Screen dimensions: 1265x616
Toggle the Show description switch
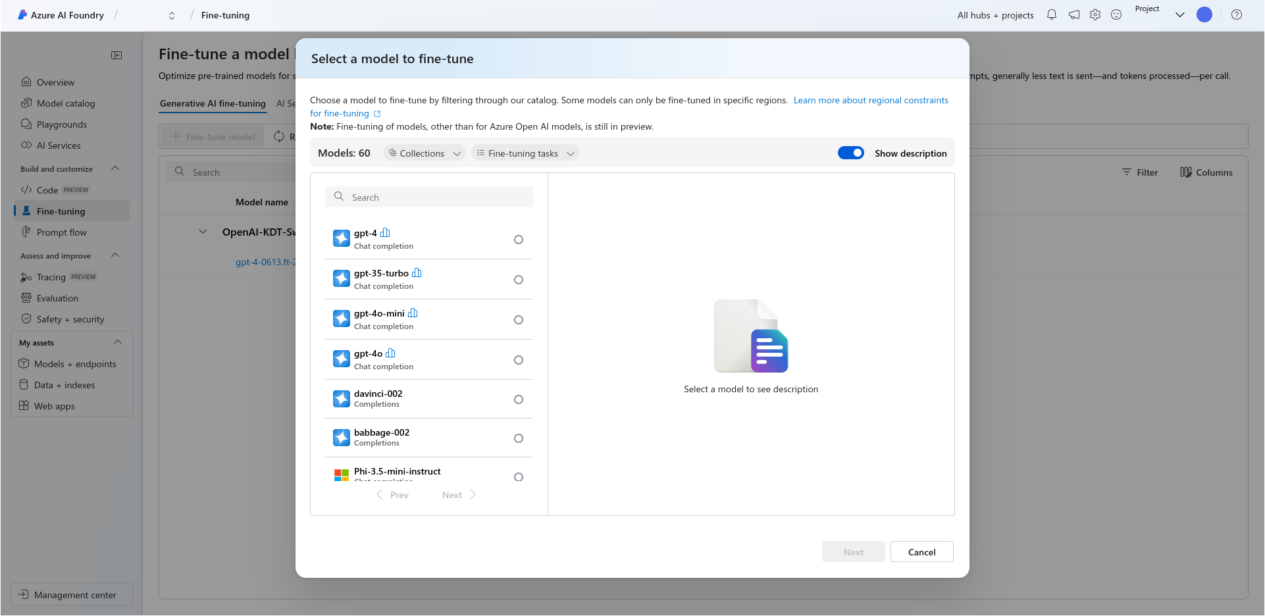tap(851, 153)
